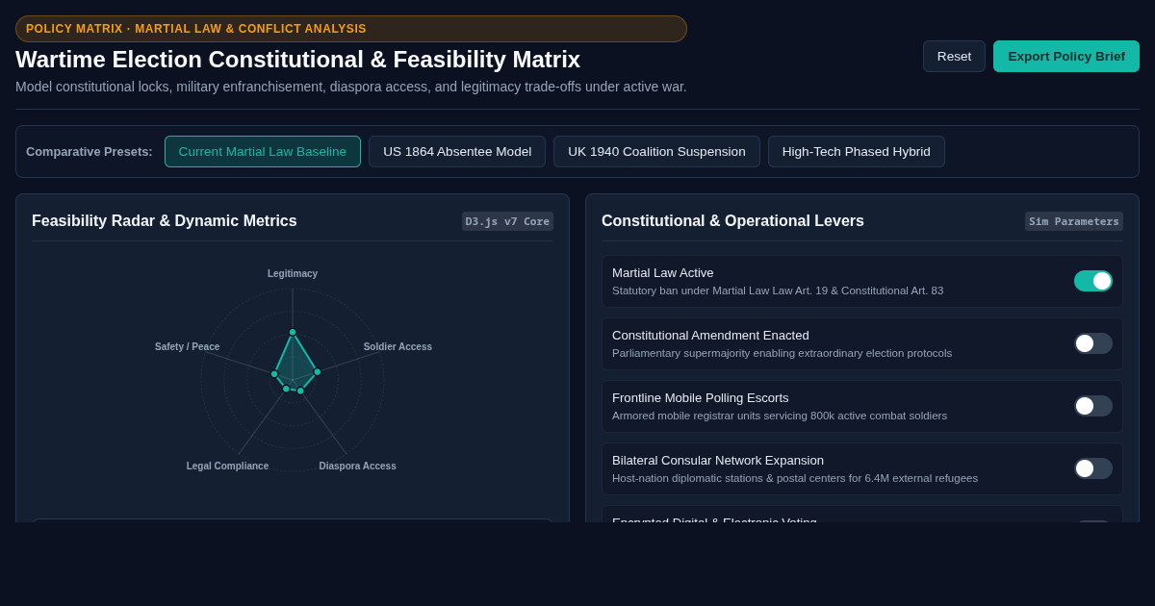Click the Martial Law Active statute description

[778, 290]
